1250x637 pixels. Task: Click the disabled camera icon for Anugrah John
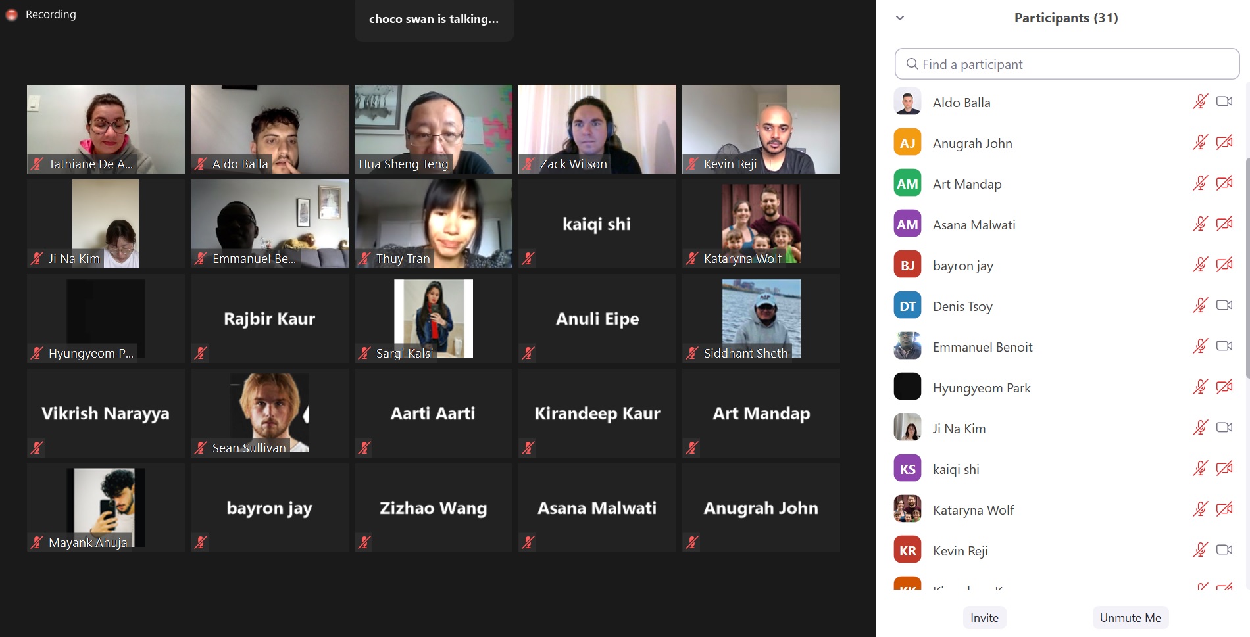[1224, 143]
